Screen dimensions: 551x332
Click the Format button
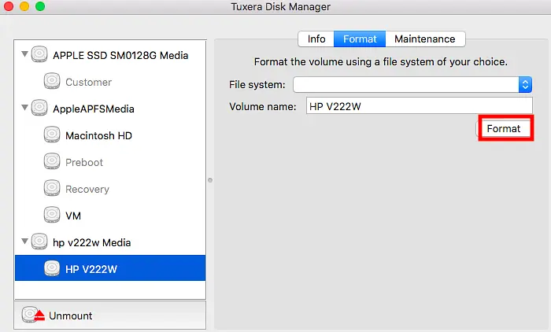503,128
